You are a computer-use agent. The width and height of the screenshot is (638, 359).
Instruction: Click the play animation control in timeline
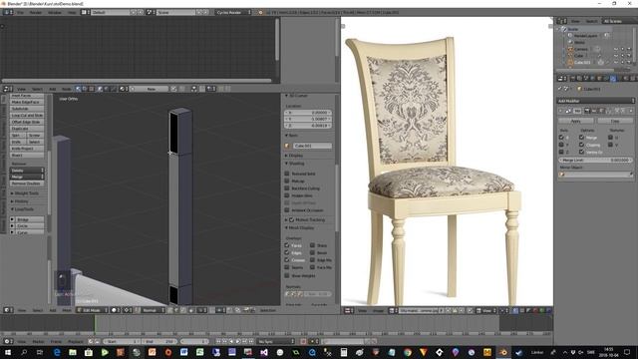(x=238, y=341)
